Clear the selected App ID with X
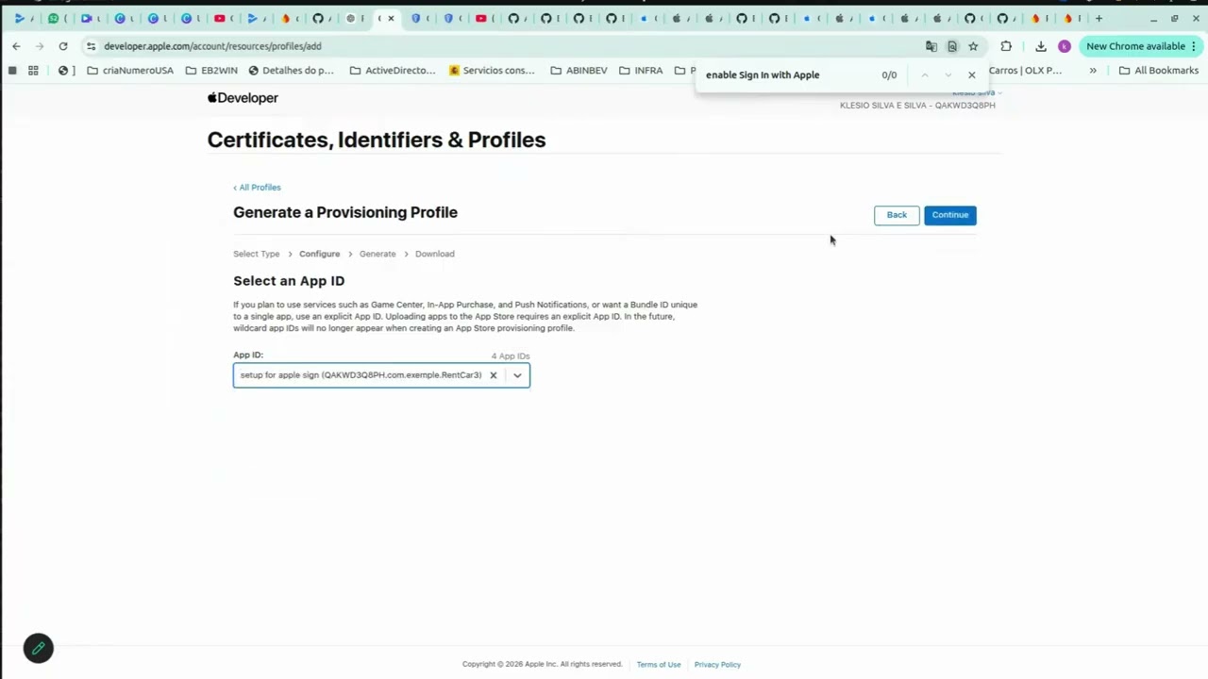This screenshot has height=679, width=1208. tap(493, 375)
